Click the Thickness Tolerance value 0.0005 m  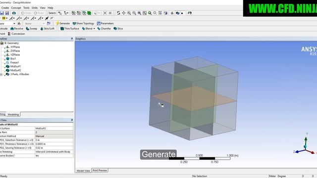(x=54, y=144)
